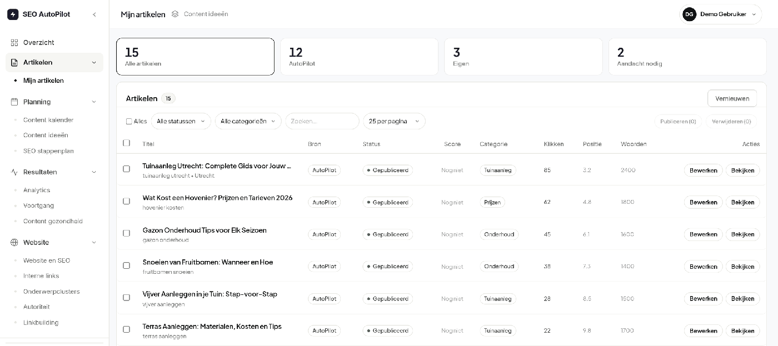
Task: Click the Artikelen document icon
Action: [x=14, y=62]
